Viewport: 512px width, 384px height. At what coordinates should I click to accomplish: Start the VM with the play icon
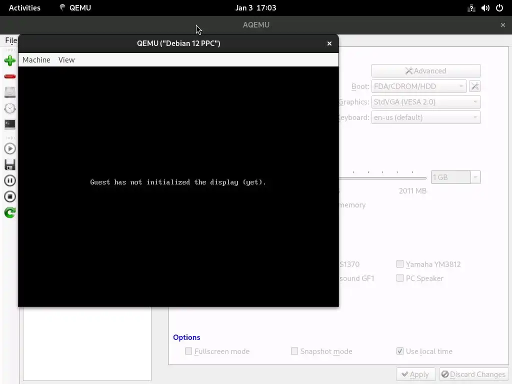pos(10,149)
